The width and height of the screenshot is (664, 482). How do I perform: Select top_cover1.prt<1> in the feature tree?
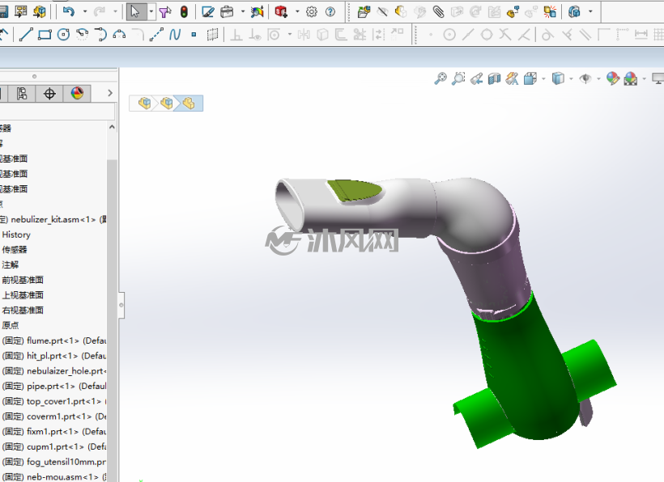click(x=64, y=402)
